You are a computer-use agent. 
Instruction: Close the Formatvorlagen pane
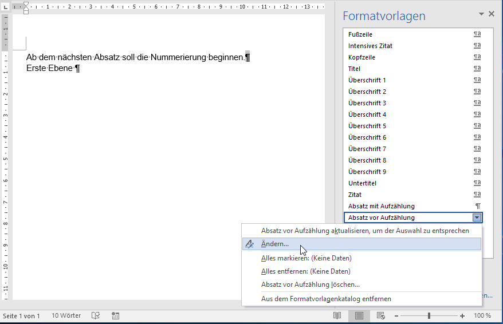click(492, 14)
